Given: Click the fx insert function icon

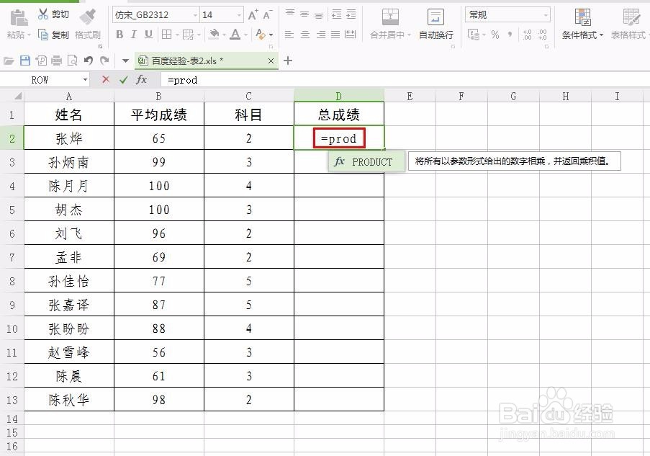Looking at the screenshot, I should tap(141, 80).
